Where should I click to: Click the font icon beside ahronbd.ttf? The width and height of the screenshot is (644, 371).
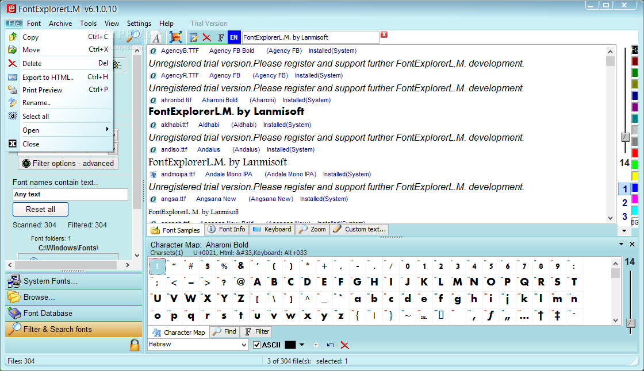[153, 100]
